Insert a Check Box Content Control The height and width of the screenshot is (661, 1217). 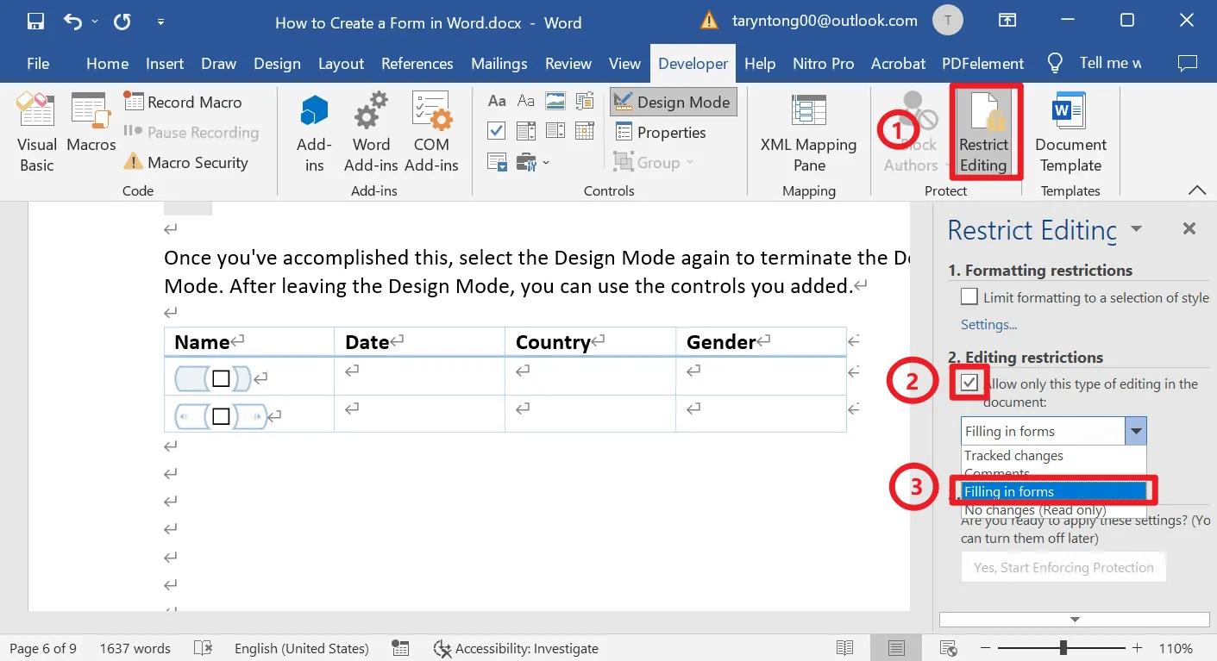click(x=496, y=131)
